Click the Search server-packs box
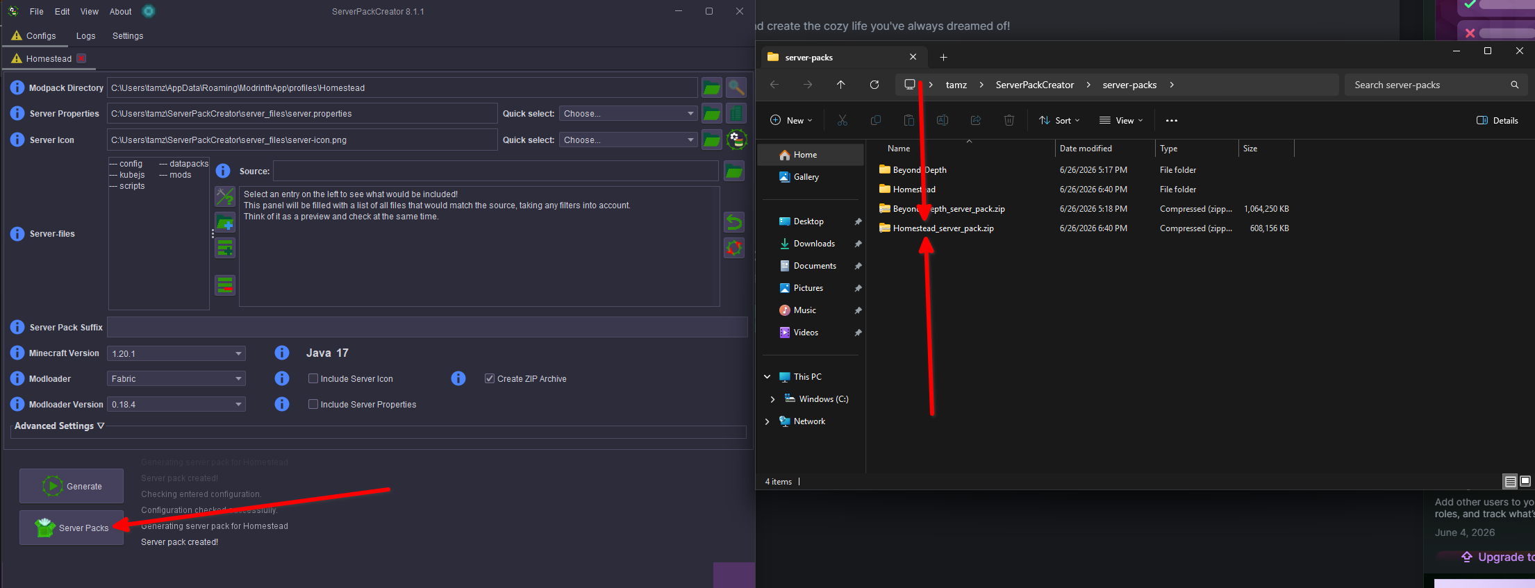This screenshot has width=1535, height=588. point(1436,85)
